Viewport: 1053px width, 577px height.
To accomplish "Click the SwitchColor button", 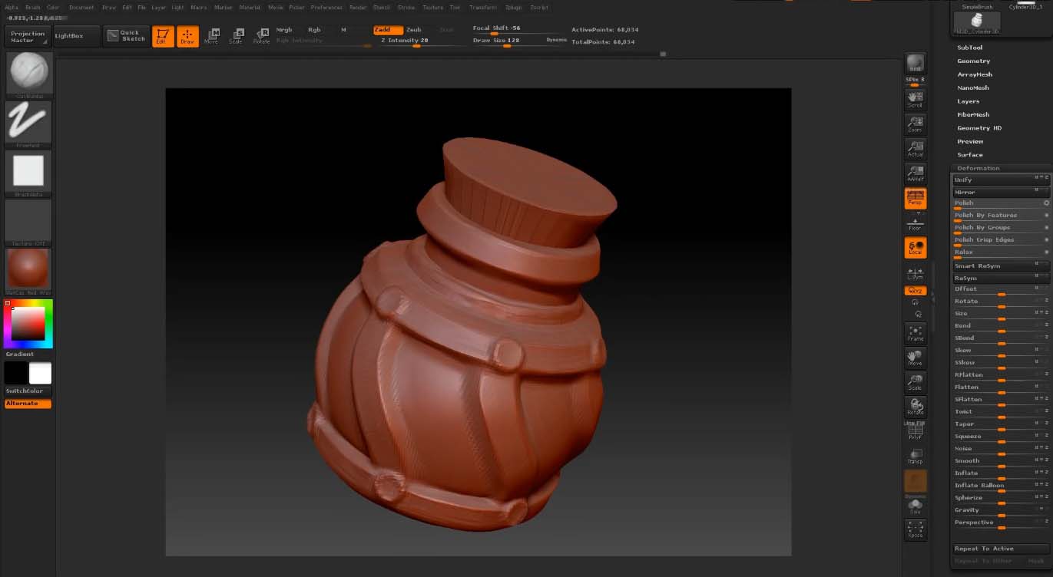I will pyautogui.click(x=28, y=391).
